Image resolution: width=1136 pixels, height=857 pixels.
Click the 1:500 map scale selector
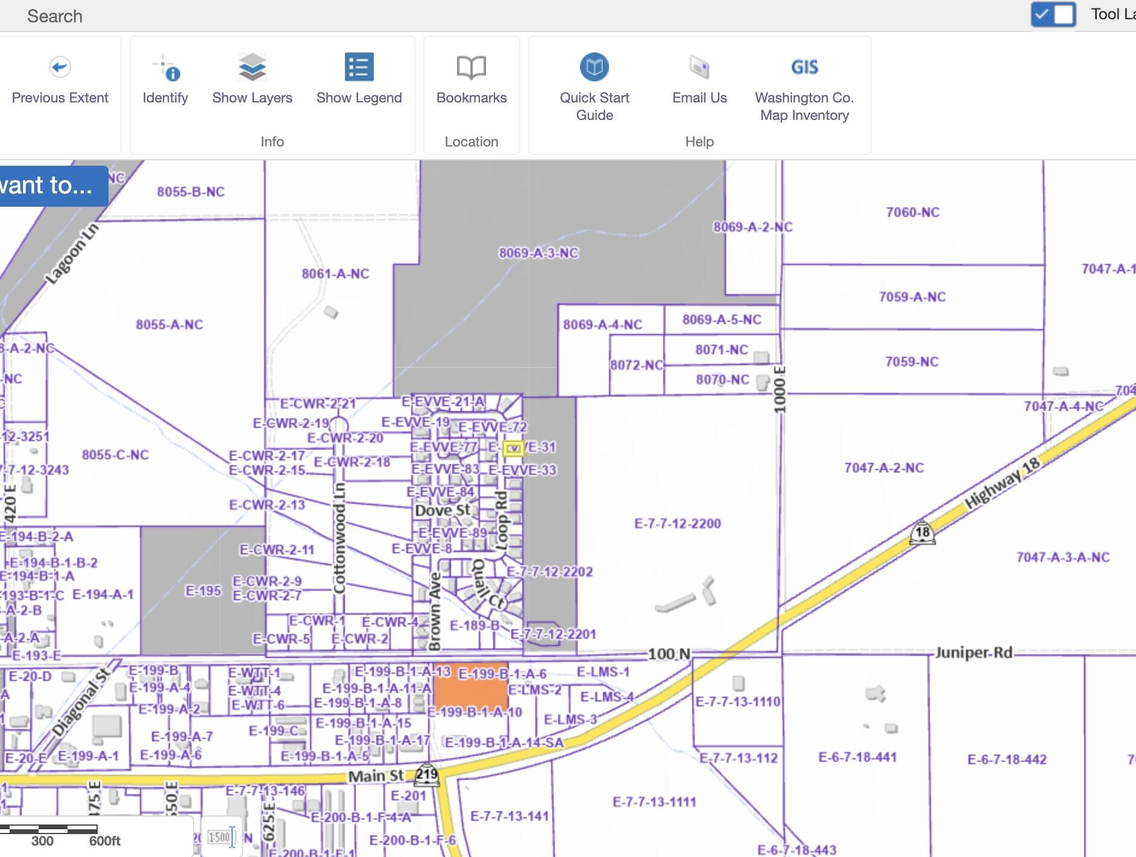click(x=221, y=837)
